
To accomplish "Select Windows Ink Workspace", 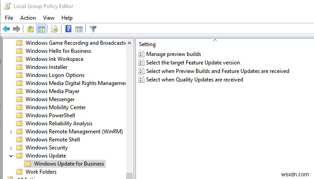I will pos(54,59).
